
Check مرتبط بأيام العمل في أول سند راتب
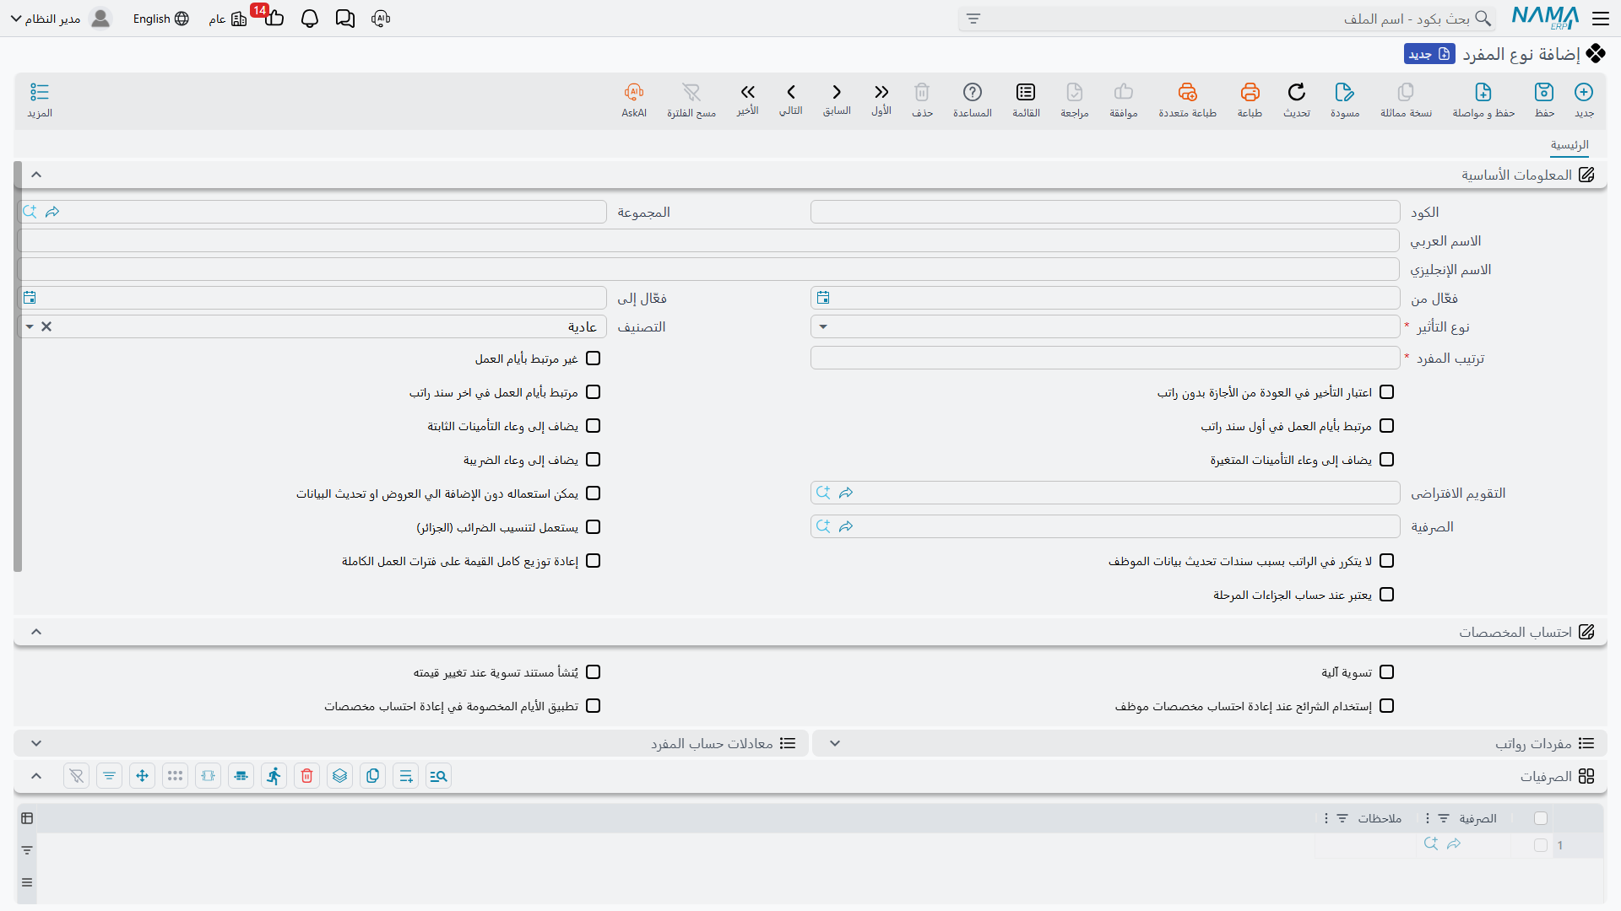tap(1387, 426)
